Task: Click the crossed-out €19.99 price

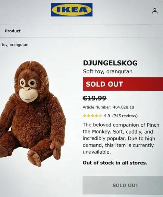Action: pos(95,98)
